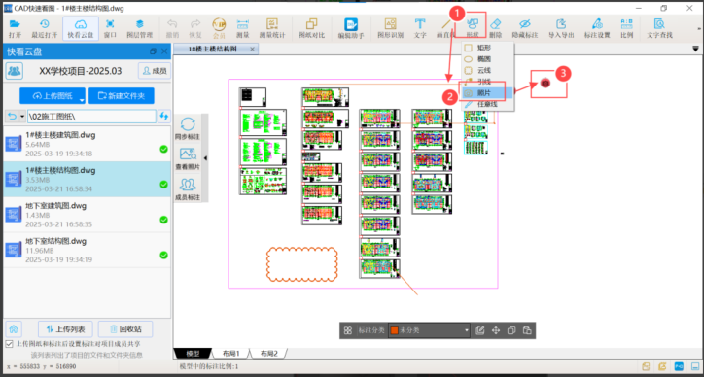The width and height of the screenshot is (704, 377).
Task: Select the 文字 text annotation tool
Action: pos(420,29)
